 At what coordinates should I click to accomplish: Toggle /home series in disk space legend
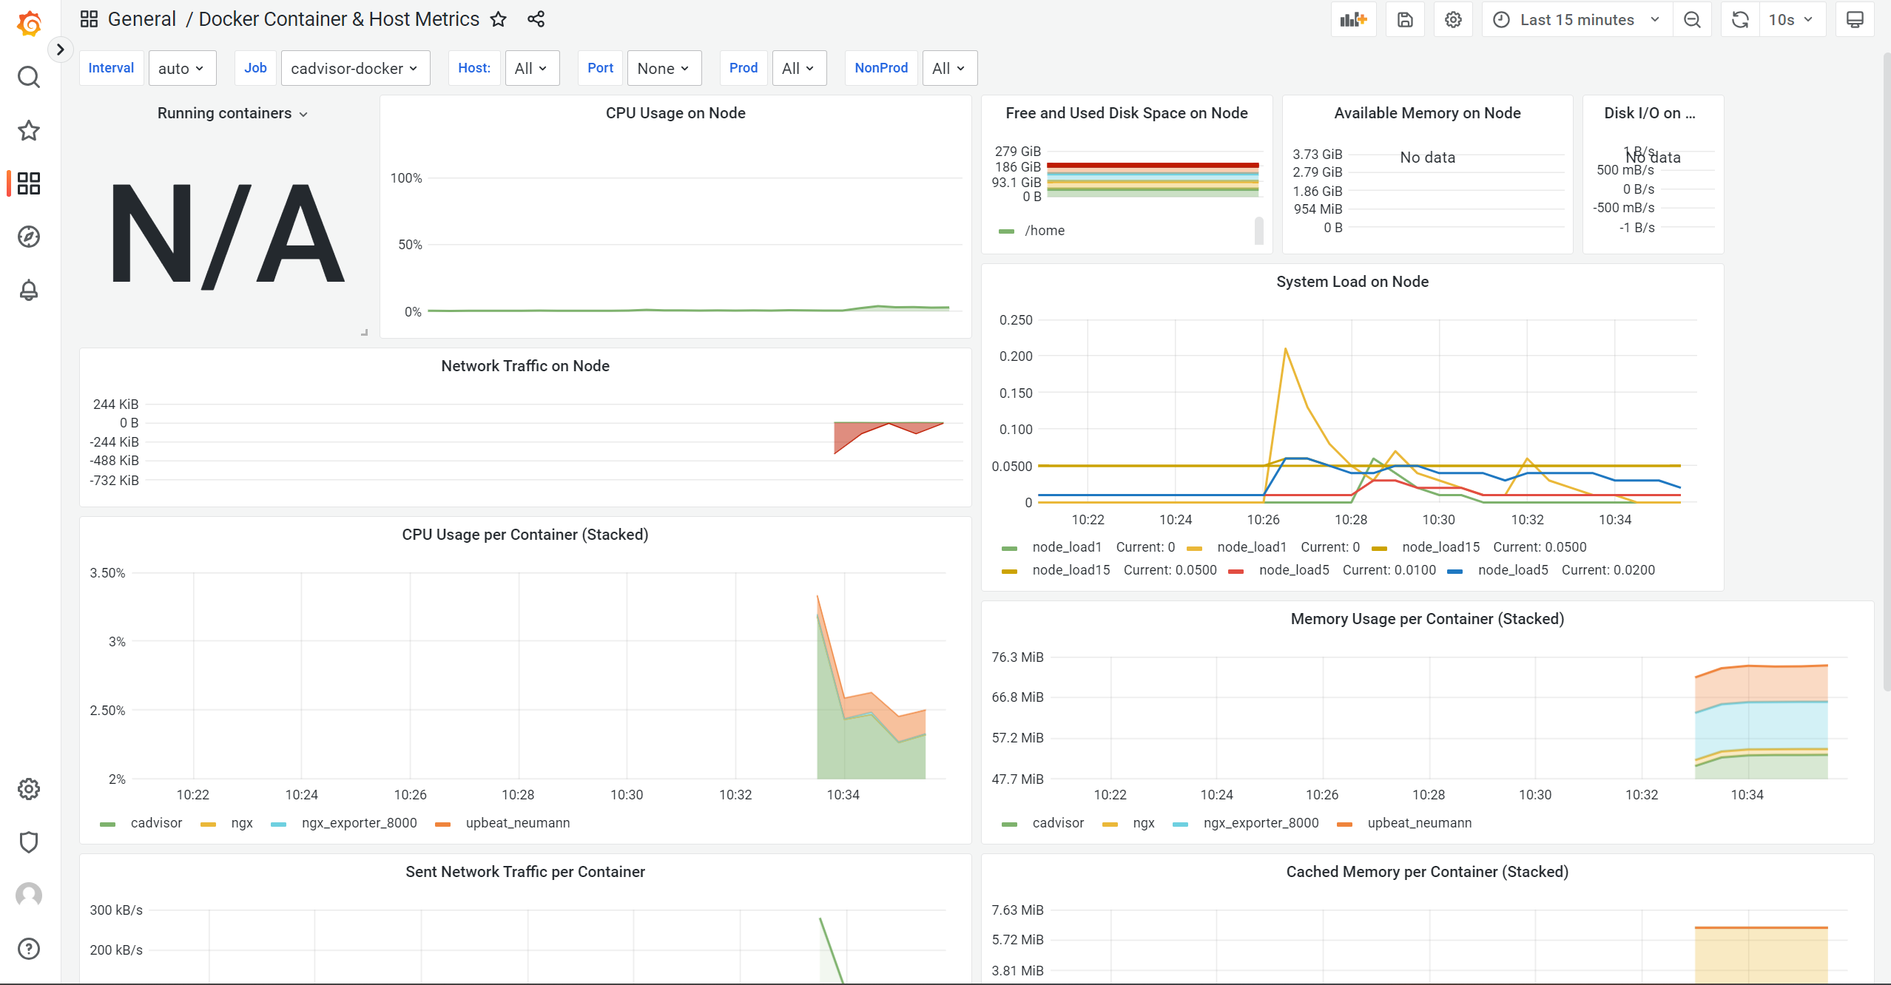click(1045, 231)
